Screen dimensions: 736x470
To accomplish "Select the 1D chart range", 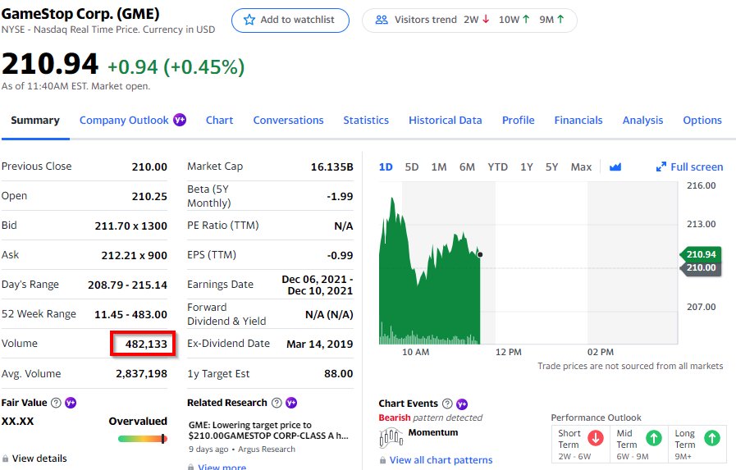I will (386, 167).
